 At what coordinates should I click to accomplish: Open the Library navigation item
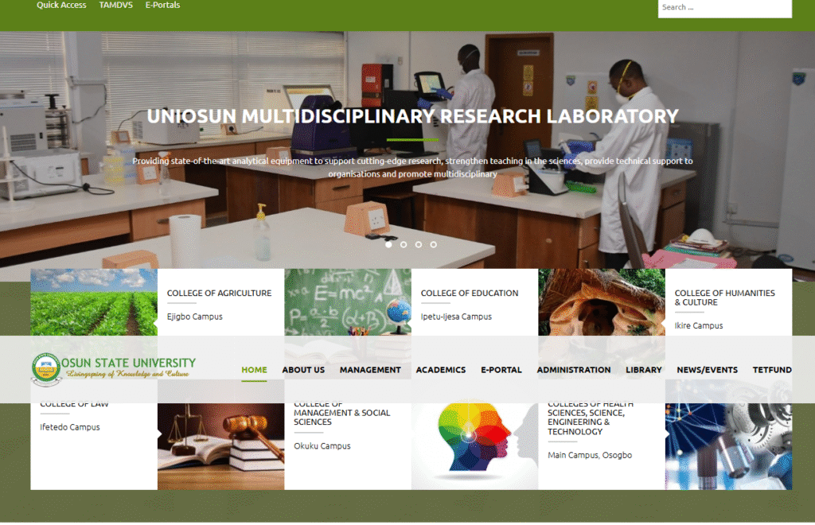click(x=643, y=370)
